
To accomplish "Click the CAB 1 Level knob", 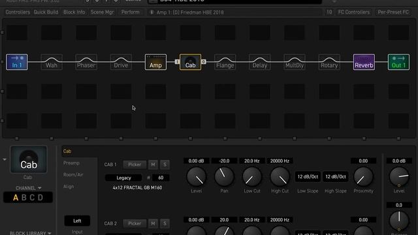I will click(x=197, y=177).
